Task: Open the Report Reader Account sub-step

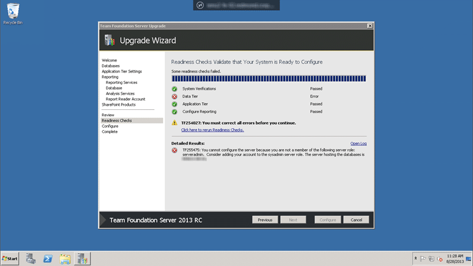Action: (125, 99)
